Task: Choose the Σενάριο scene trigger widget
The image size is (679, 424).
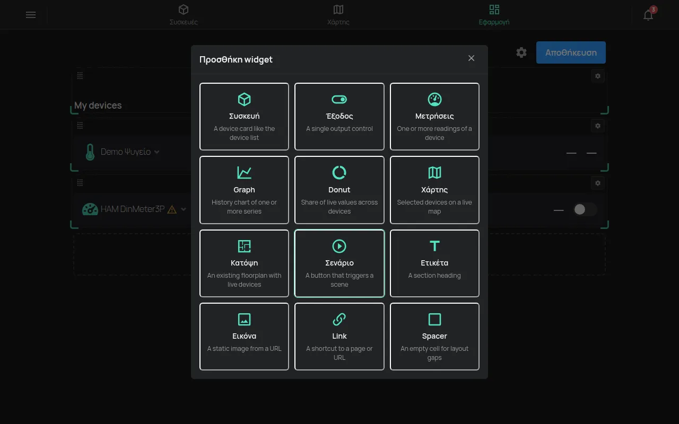Action: [x=339, y=263]
